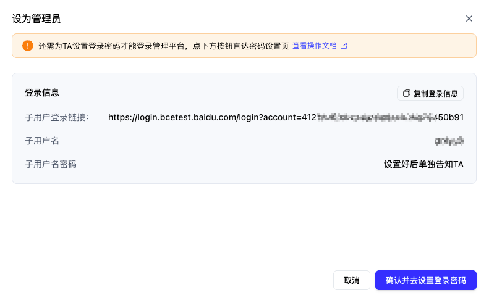
Task: Click the blurred sub-username value
Action: (x=449, y=141)
